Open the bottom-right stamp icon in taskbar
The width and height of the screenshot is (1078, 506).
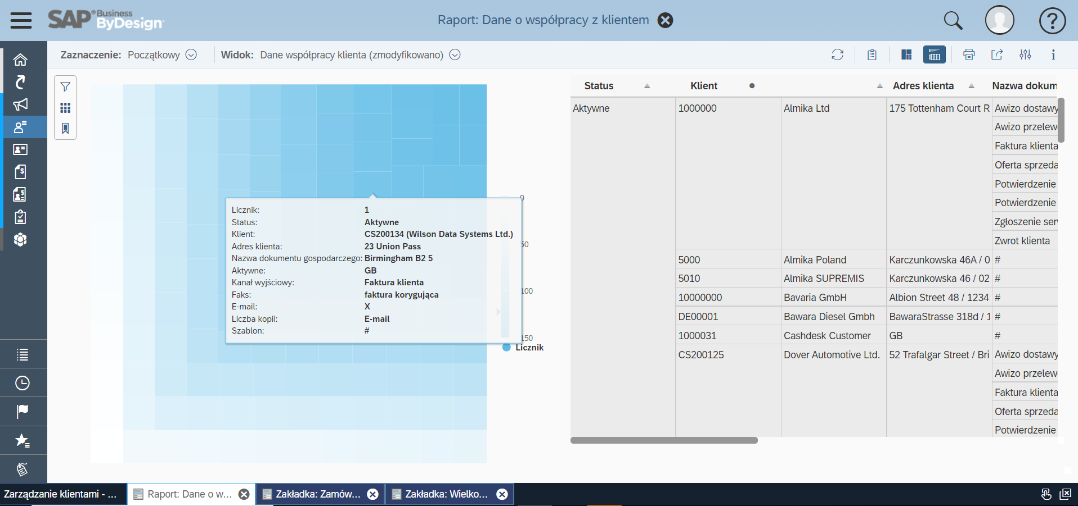tap(1046, 494)
